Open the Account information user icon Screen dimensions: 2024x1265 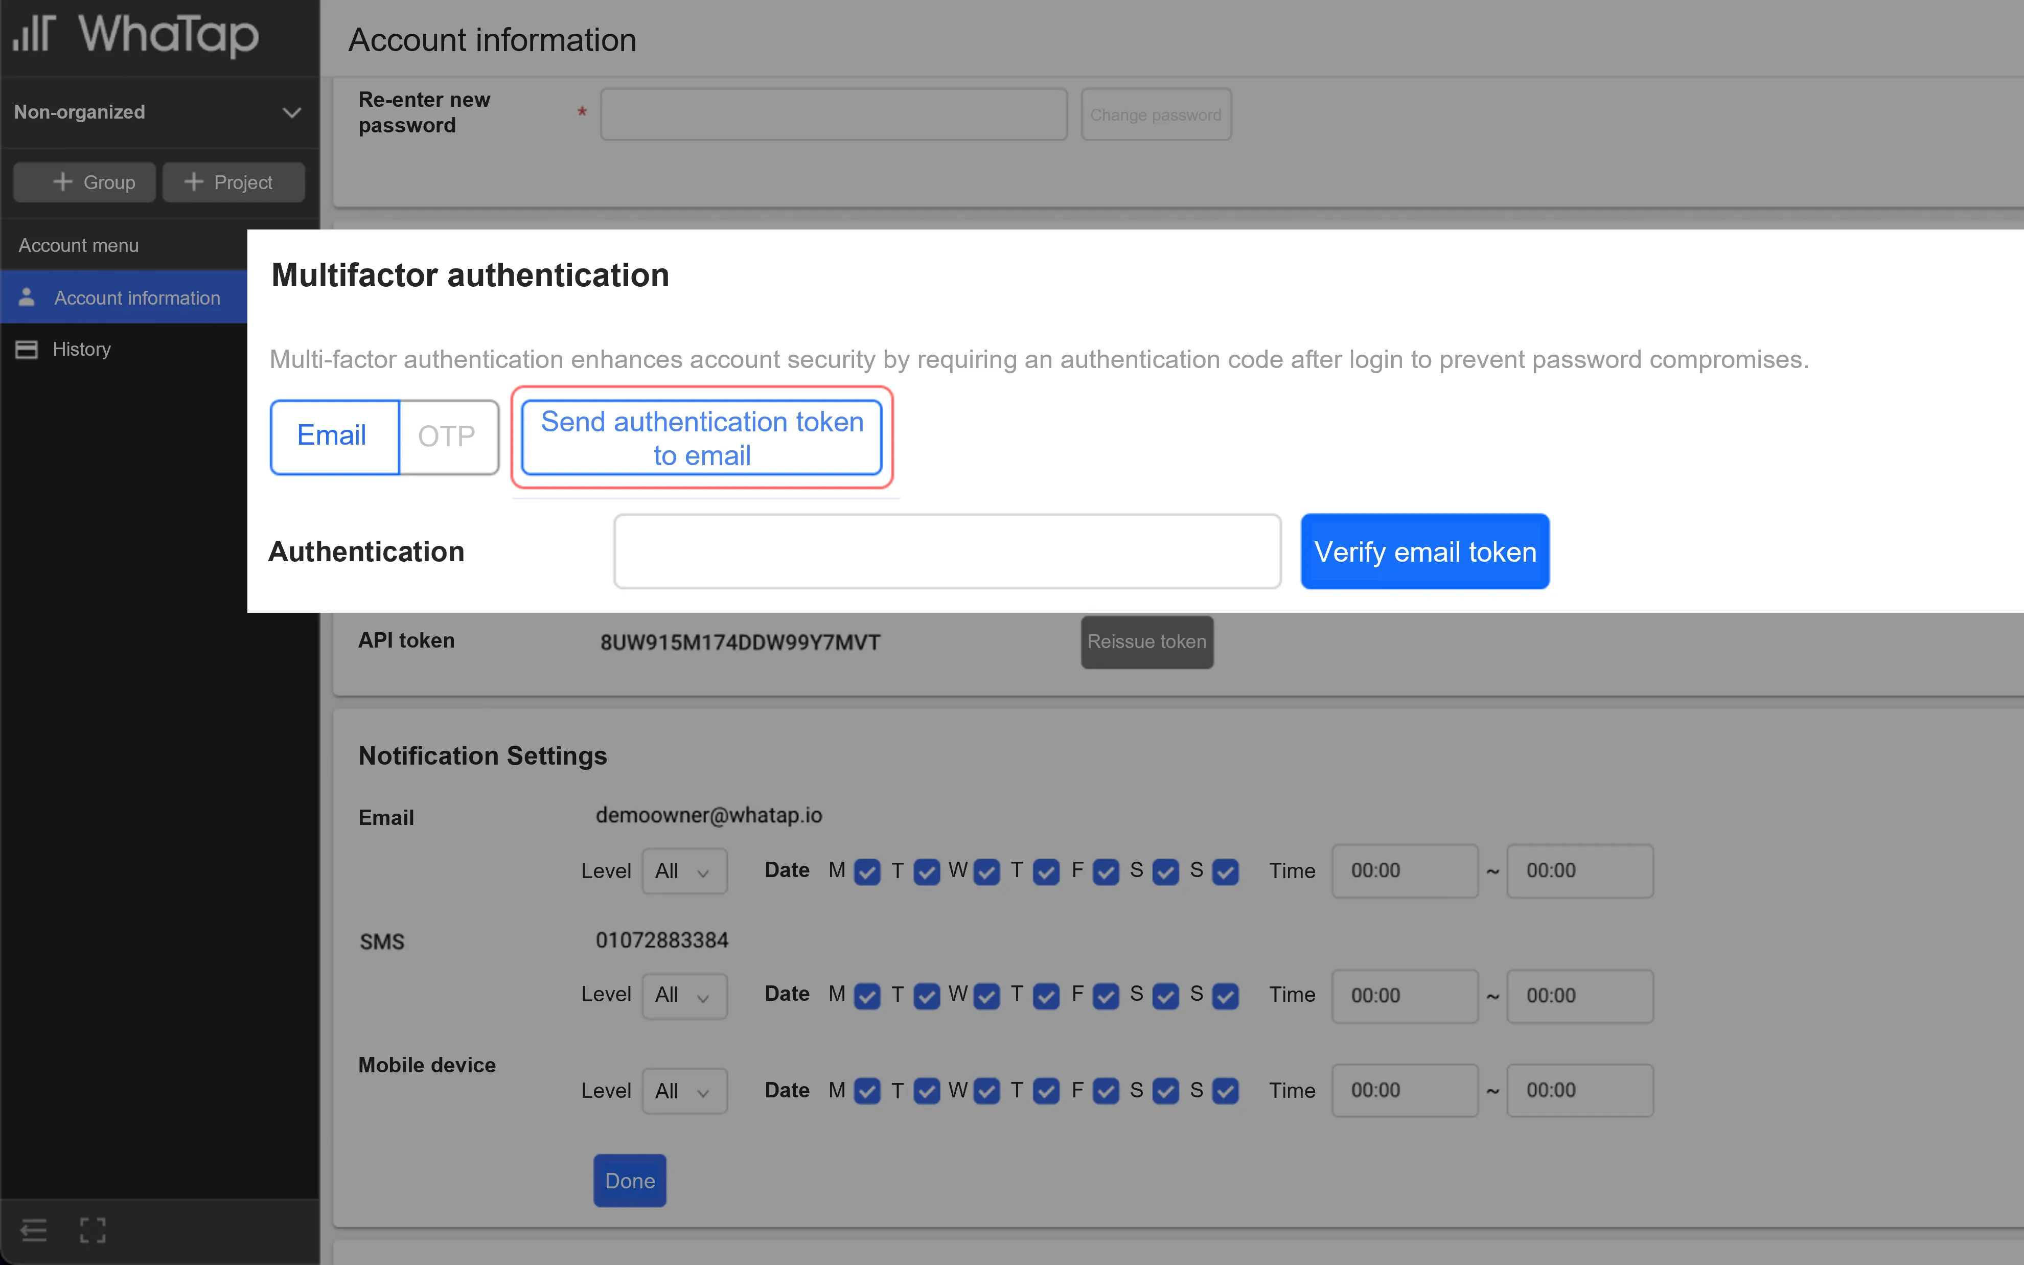[27, 297]
